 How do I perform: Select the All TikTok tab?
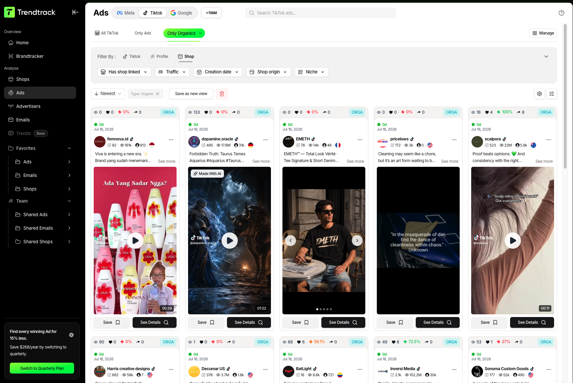107,33
